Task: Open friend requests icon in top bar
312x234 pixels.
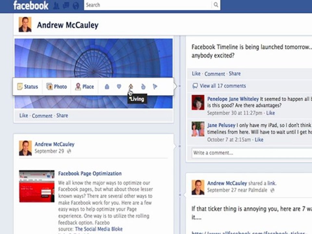Action: (x=56, y=6)
